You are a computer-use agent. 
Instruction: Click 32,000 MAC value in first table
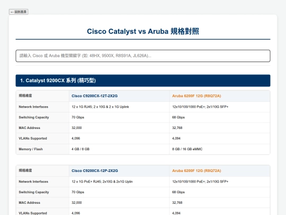click(76, 128)
